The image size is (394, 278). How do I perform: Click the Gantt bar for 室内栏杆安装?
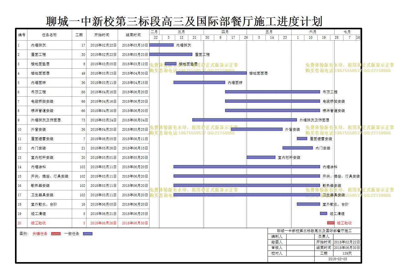point(261,157)
